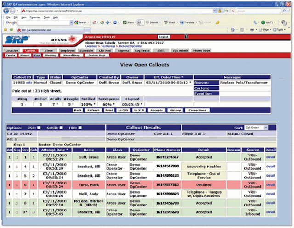The image size is (294, 228).
Task: Click the Print icon in command bar
Action: click(x=252, y=29)
